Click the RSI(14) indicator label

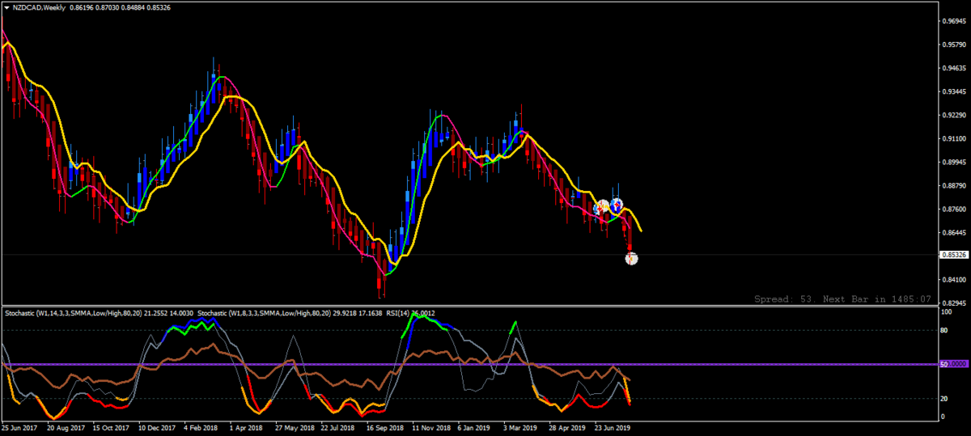(x=412, y=312)
